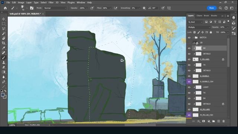Hide the B_RUBBLE layer
Viewport: 238px width, 134px height.
(189, 76)
